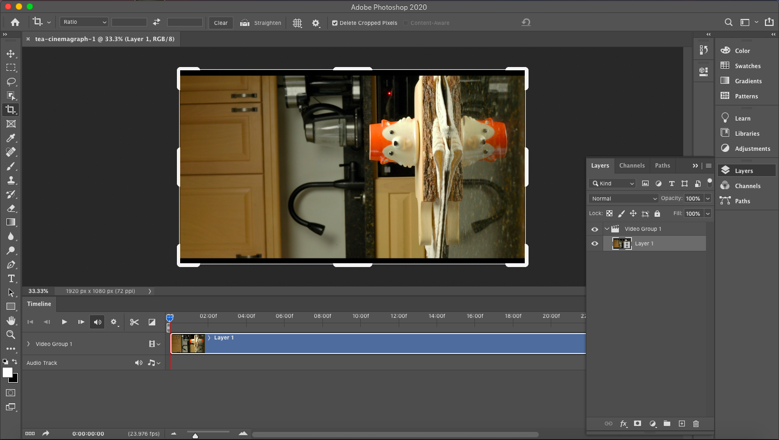Switch to the Channels tab
This screenshot has height=440, width=779.
pos(632,165)
